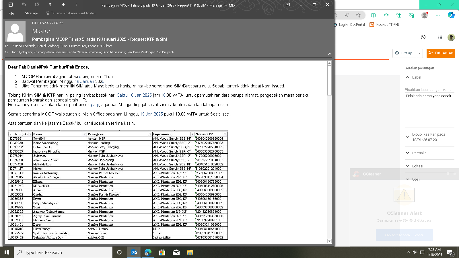Screen dimensions: 459x258
Task: Click table cell 'Tomi Buli'
Action: pos(60,138)
